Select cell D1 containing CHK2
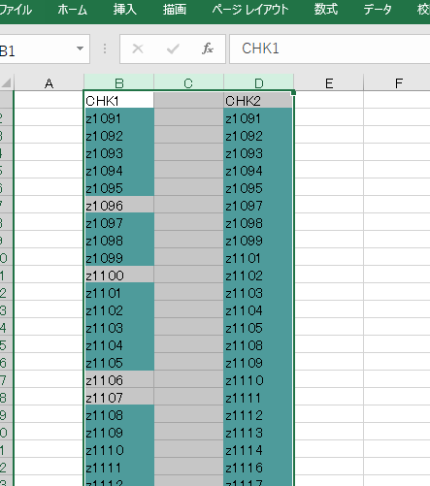The width and height of the screenshot is (430, 486). (258, 101)
